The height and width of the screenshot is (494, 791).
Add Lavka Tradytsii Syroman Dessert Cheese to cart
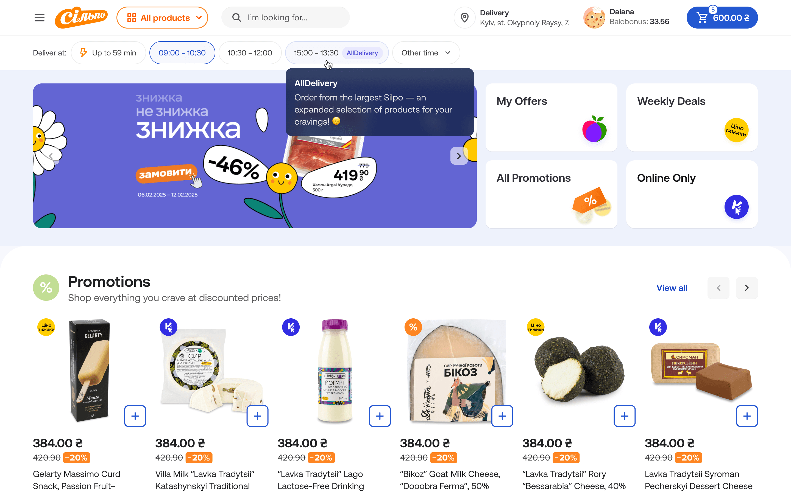747,416
